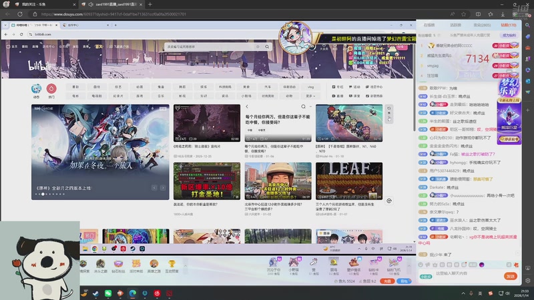Click the inner bilibili browser back arrow
534x300 pixels.
pos(6,35)
